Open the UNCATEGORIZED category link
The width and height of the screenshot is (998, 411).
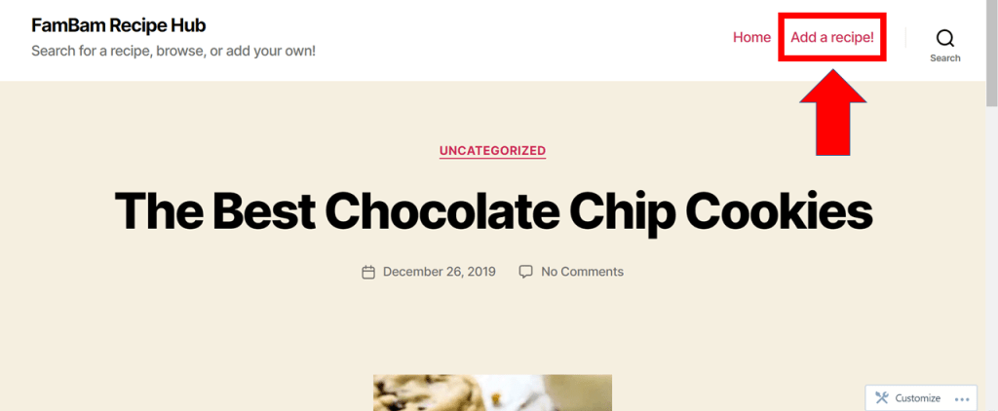click(x=492, y=151)
